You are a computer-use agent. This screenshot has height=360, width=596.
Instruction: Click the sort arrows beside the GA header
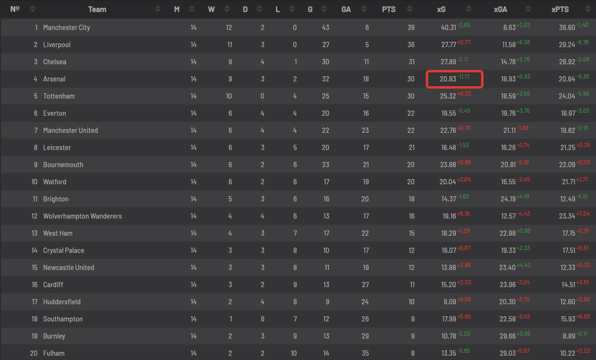(x=364, y=9)
